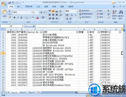This screenshot has width=126, height=97.
Task: Switch to Sheet2 worksheet tab
Action: (23, 92)
